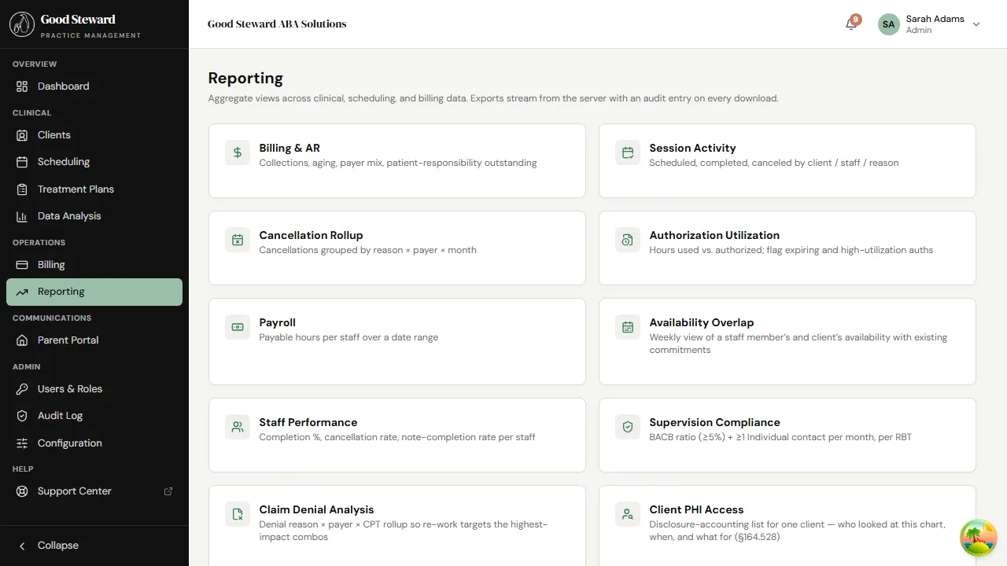1007x566 pixels.
Task: Select the Payroll wallet icon
Action: (x=237, y=326)
